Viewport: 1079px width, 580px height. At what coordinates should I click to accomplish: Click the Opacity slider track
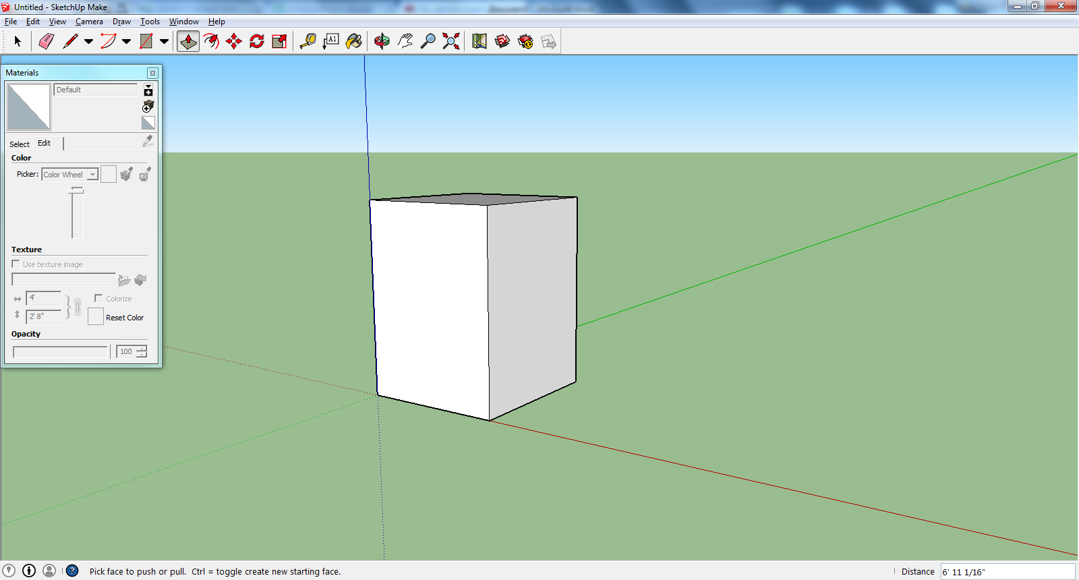click(x=61, y=351)
